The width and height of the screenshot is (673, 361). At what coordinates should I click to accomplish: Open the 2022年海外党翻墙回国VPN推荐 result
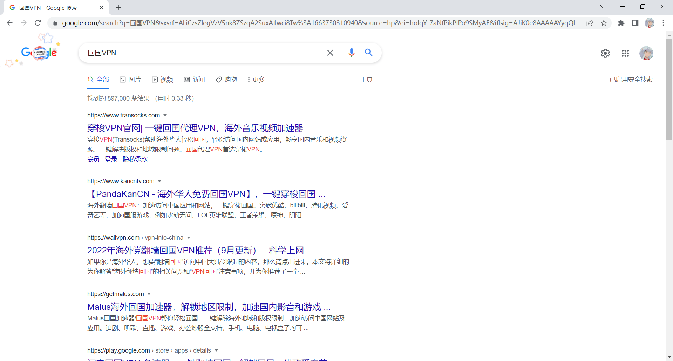point(196,251)
